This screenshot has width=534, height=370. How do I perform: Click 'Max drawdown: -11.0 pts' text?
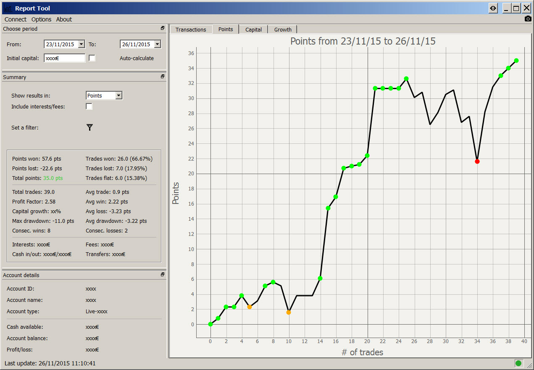43,221
